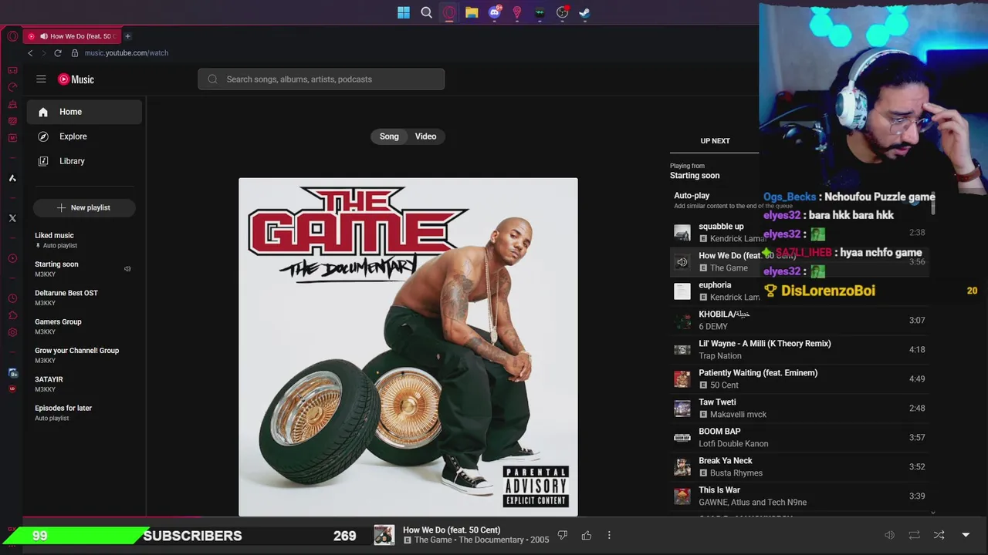Viewport: 988px width, 555px height.
Task: Open the UP NEXT tab
Action: click(715, 140)
